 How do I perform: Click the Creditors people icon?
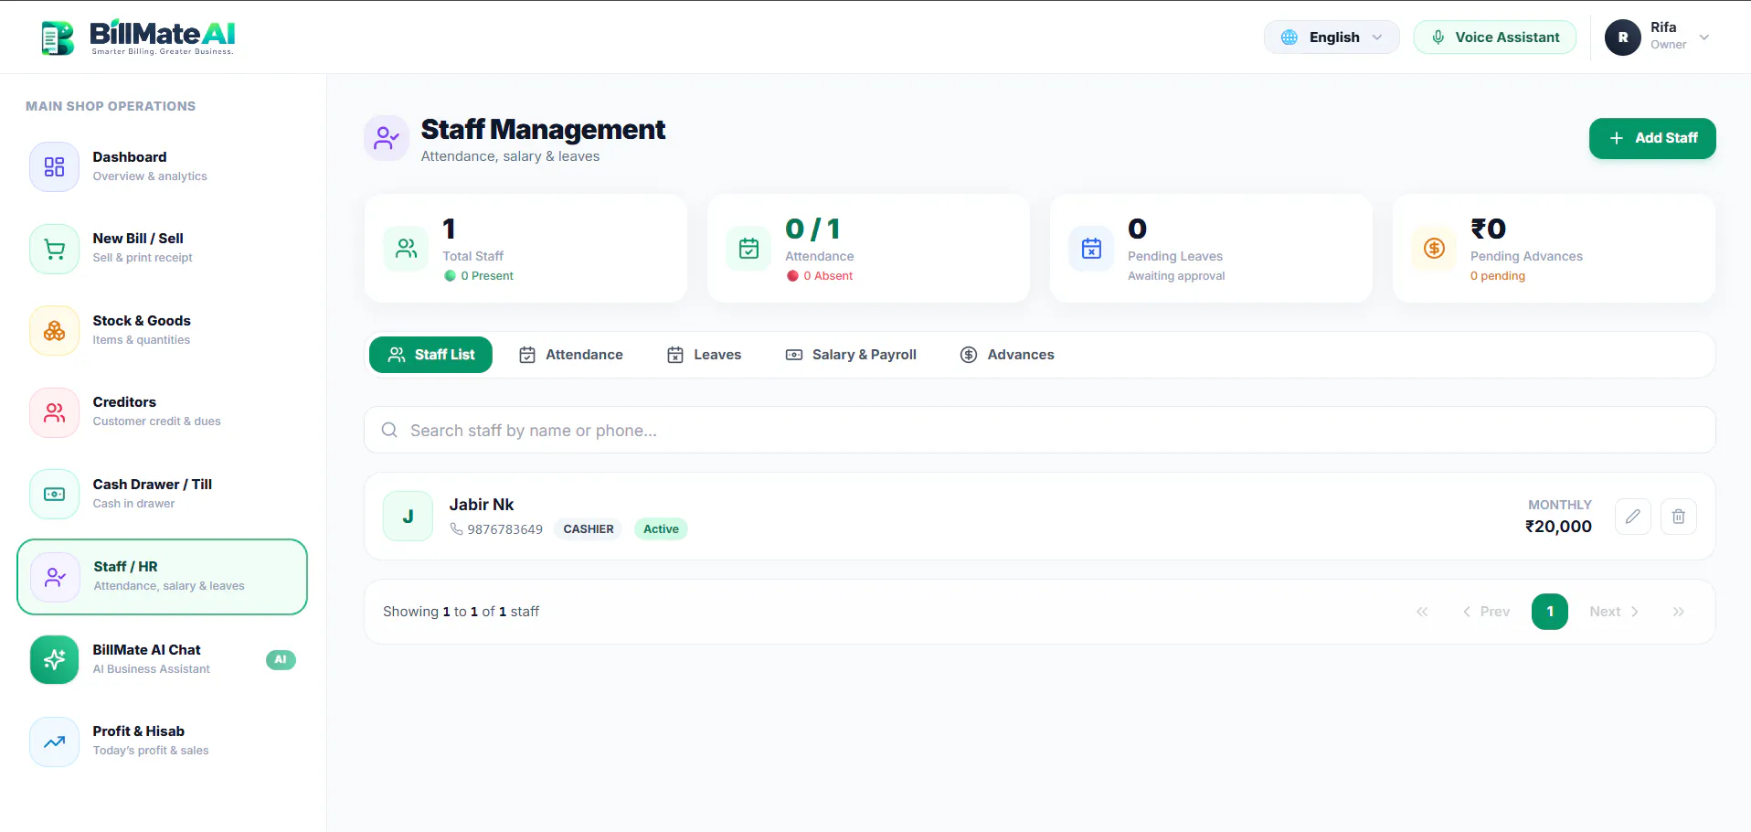(55, 412)
